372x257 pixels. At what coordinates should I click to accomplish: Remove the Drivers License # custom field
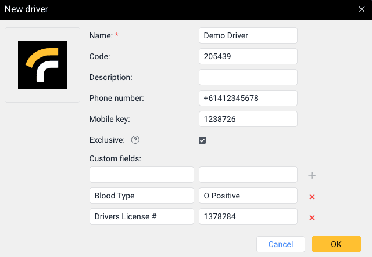[312, 218]
